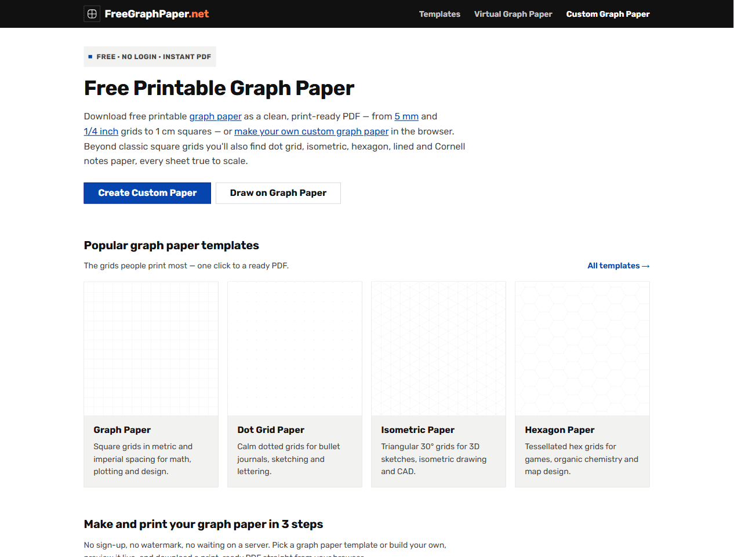Image resolution: width=734 pixels, height=557 pixels.
Task: Click the 'Popular graph paper templates' heading
Action: (x=172, y=245)
